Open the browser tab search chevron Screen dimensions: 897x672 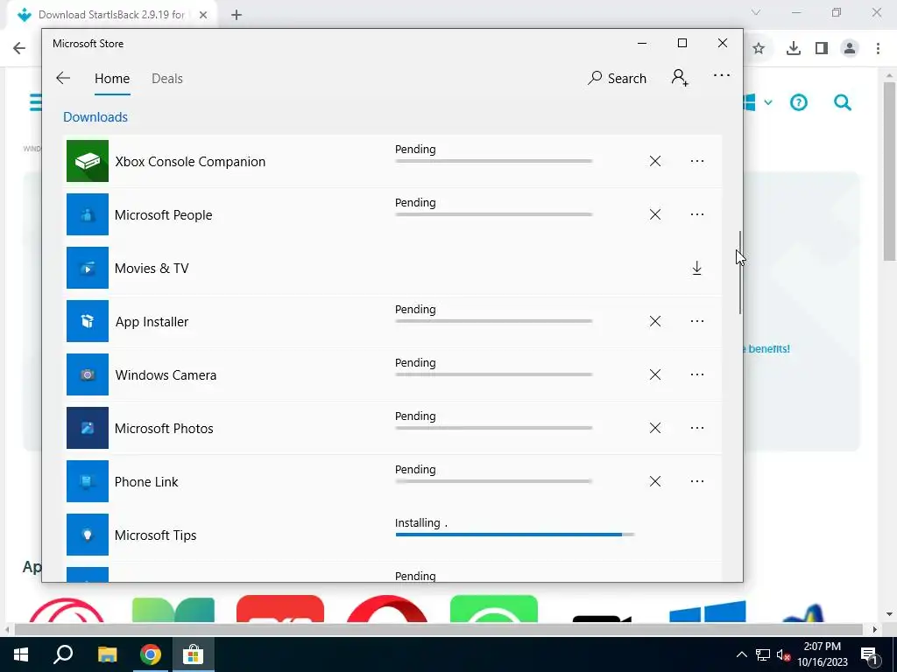[x=756, y=12]
